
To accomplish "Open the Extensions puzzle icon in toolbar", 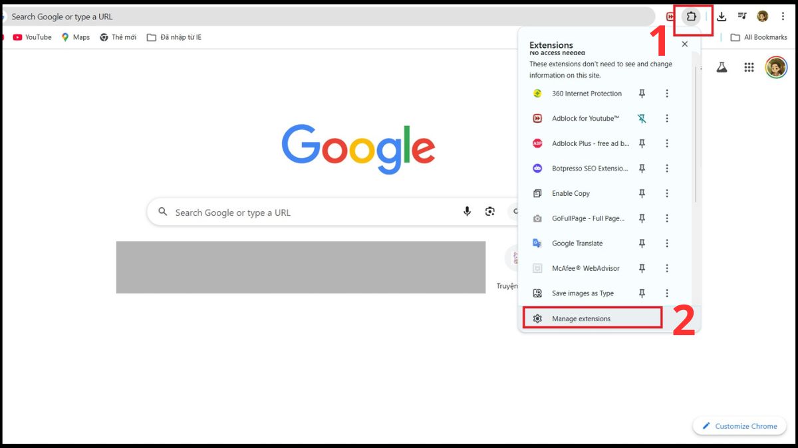I will click(x=692, y=17).
